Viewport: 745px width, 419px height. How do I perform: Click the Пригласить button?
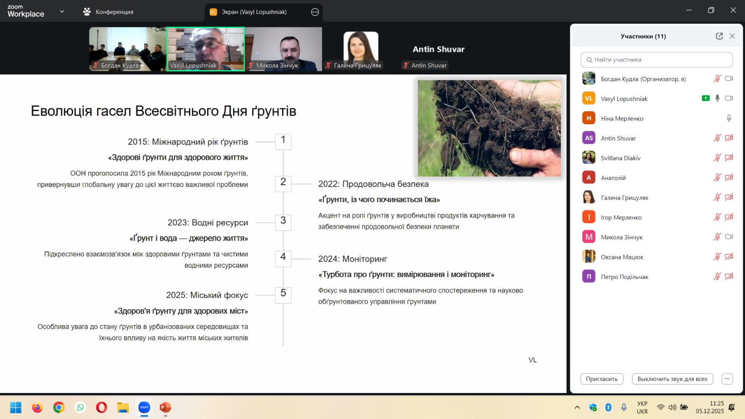coord(602,379)
